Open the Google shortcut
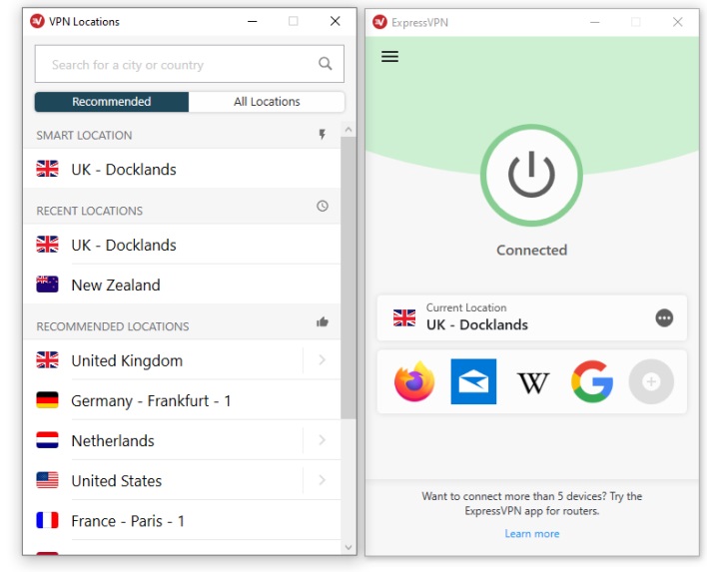This screenshot has height=572, width=707. click(592, 381)
